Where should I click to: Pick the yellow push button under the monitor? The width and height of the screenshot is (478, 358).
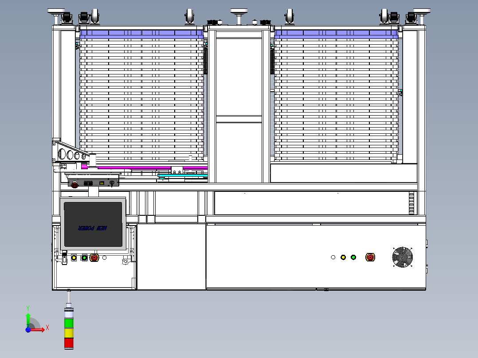click(74, 258)
